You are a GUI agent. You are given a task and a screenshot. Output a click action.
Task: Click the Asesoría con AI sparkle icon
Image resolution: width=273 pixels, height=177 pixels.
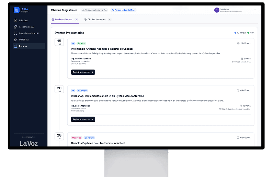15,27
